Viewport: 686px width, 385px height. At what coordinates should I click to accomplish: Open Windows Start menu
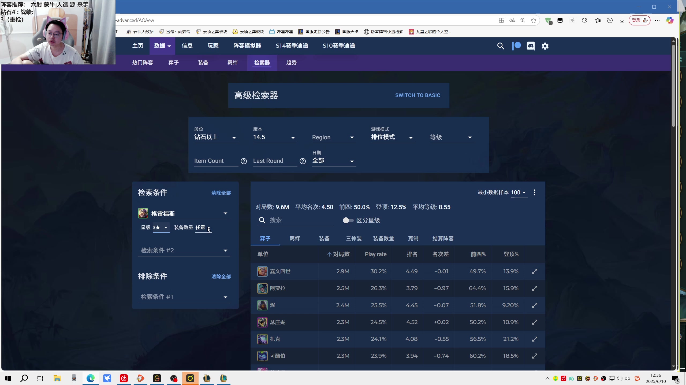[8, 378]
